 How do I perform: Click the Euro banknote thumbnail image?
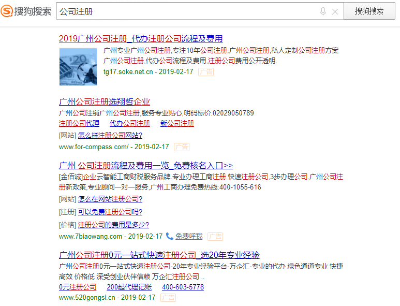pyautogui.click(x=78, y=67)
